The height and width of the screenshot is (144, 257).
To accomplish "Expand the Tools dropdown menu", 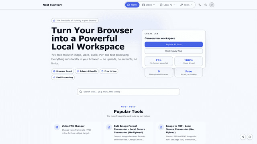I will pos(186,5).
